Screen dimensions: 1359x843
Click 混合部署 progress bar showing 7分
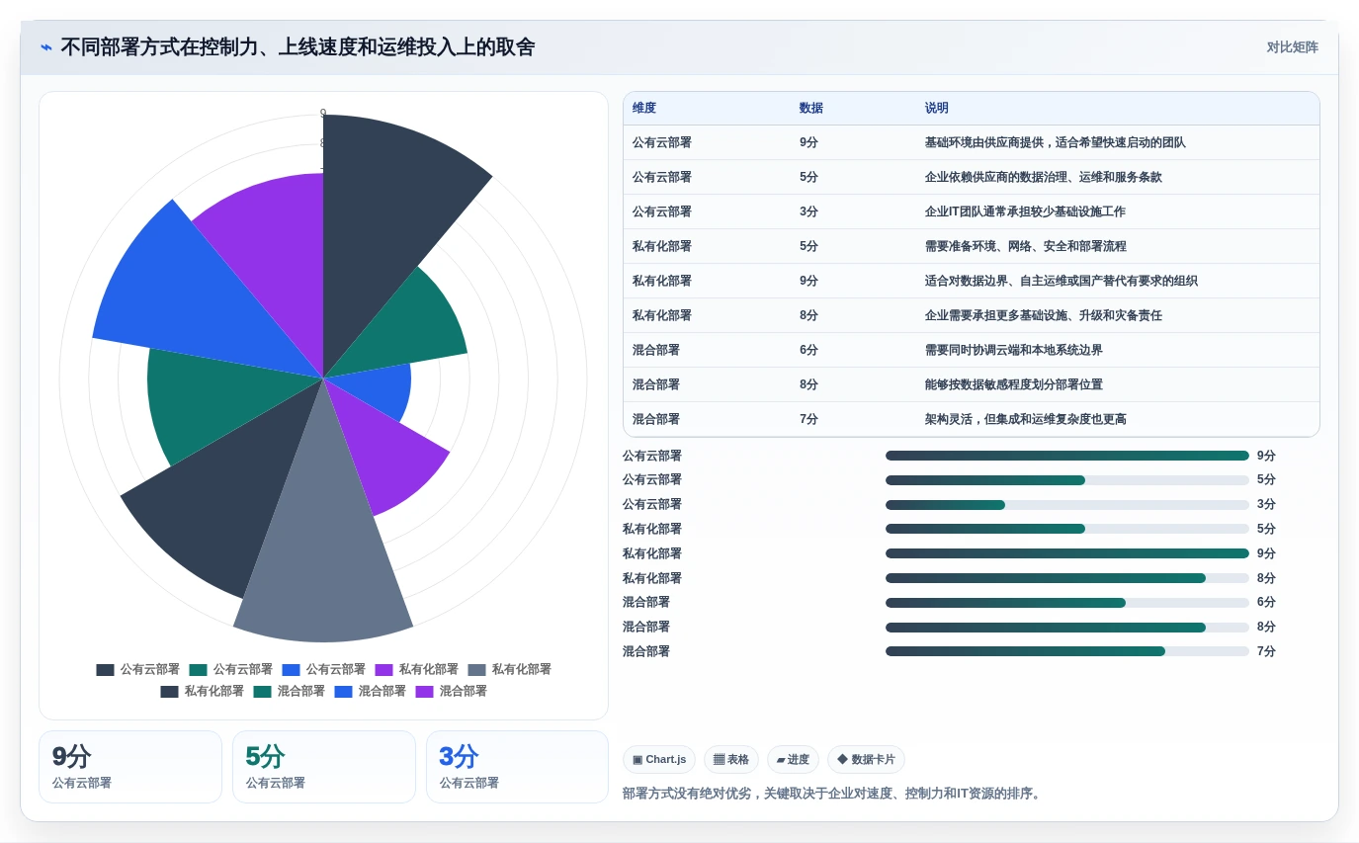coord(1067,651)
